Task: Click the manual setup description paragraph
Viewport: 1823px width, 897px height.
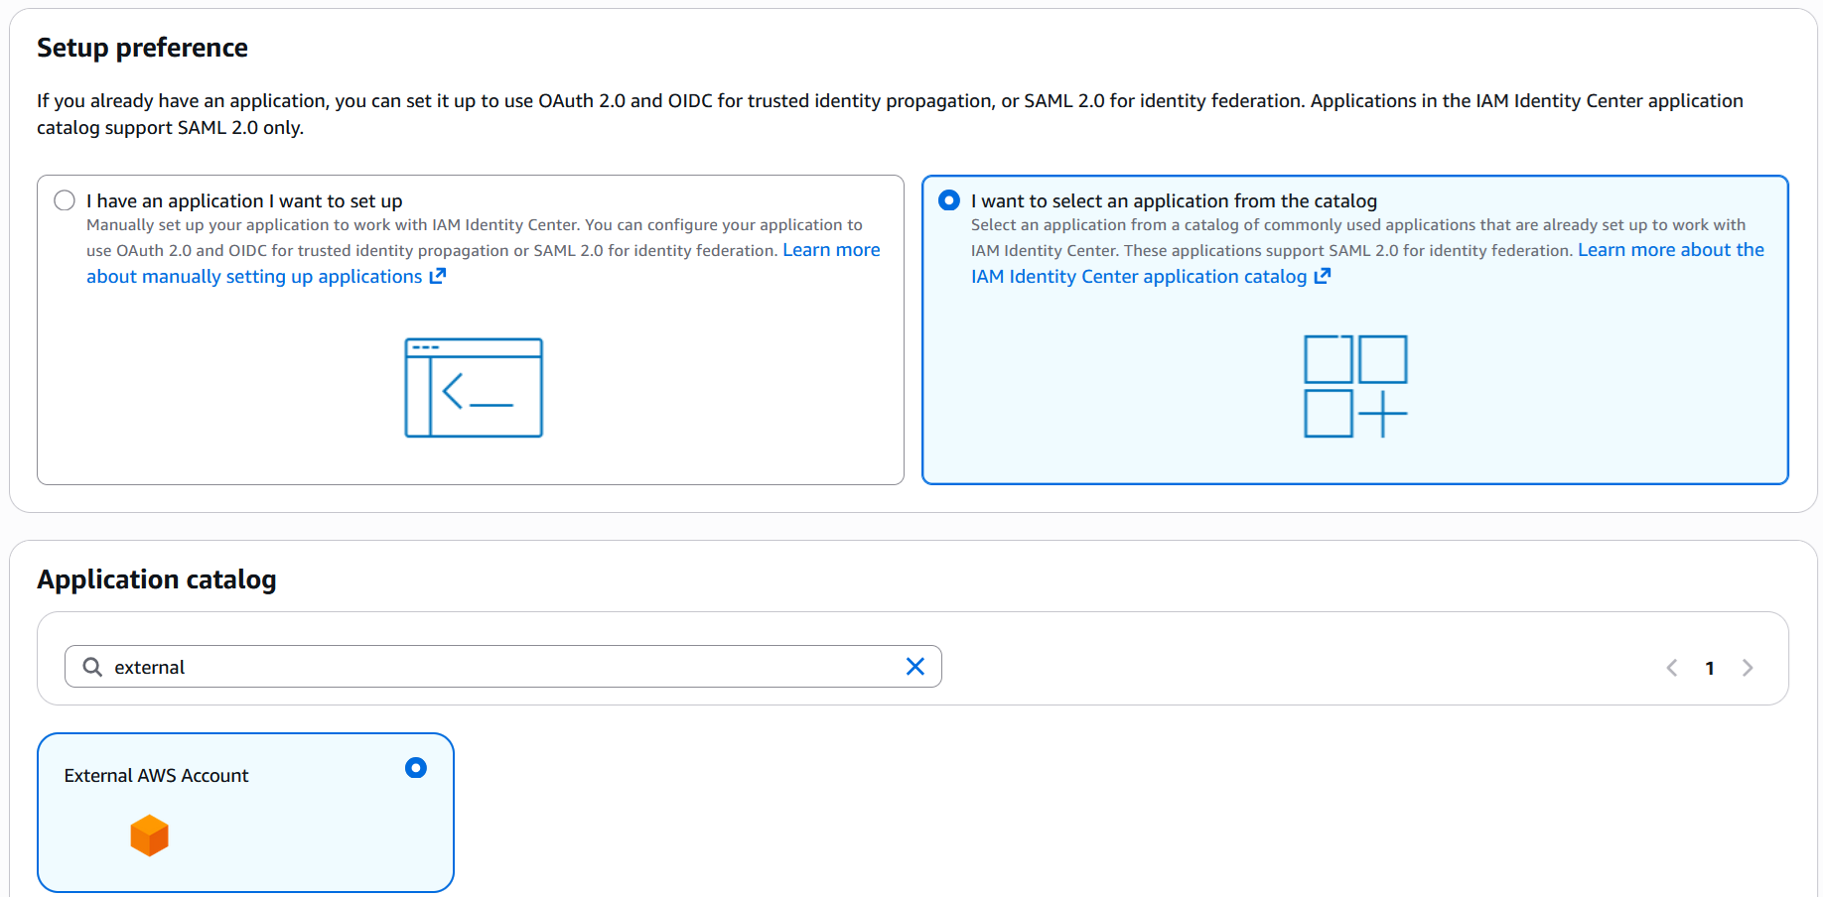Action: tap(427, 238)
